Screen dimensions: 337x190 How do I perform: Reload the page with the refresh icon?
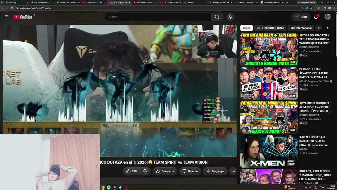click(x=12, y=8)
